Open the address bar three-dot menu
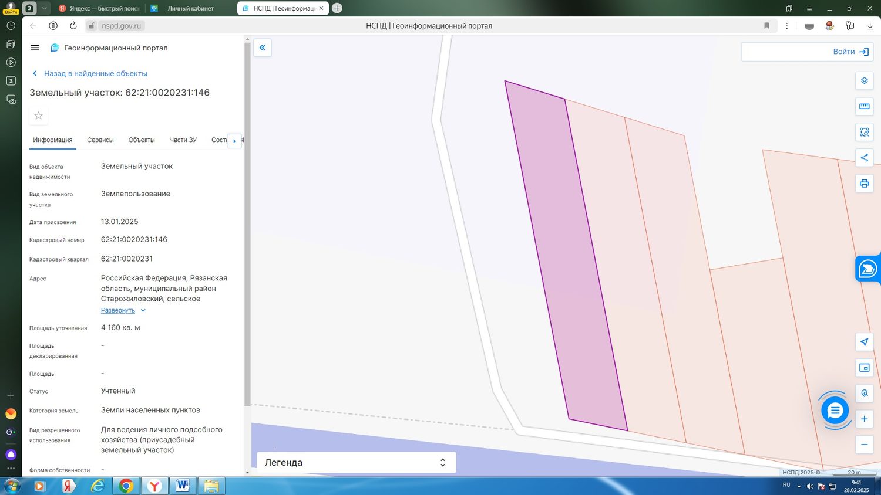The width and height of the screenshot is (881, 495). tap(787, 26)
